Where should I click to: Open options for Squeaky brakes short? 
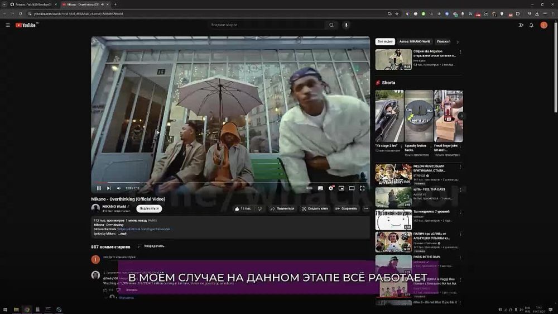[x=431, y=146]
